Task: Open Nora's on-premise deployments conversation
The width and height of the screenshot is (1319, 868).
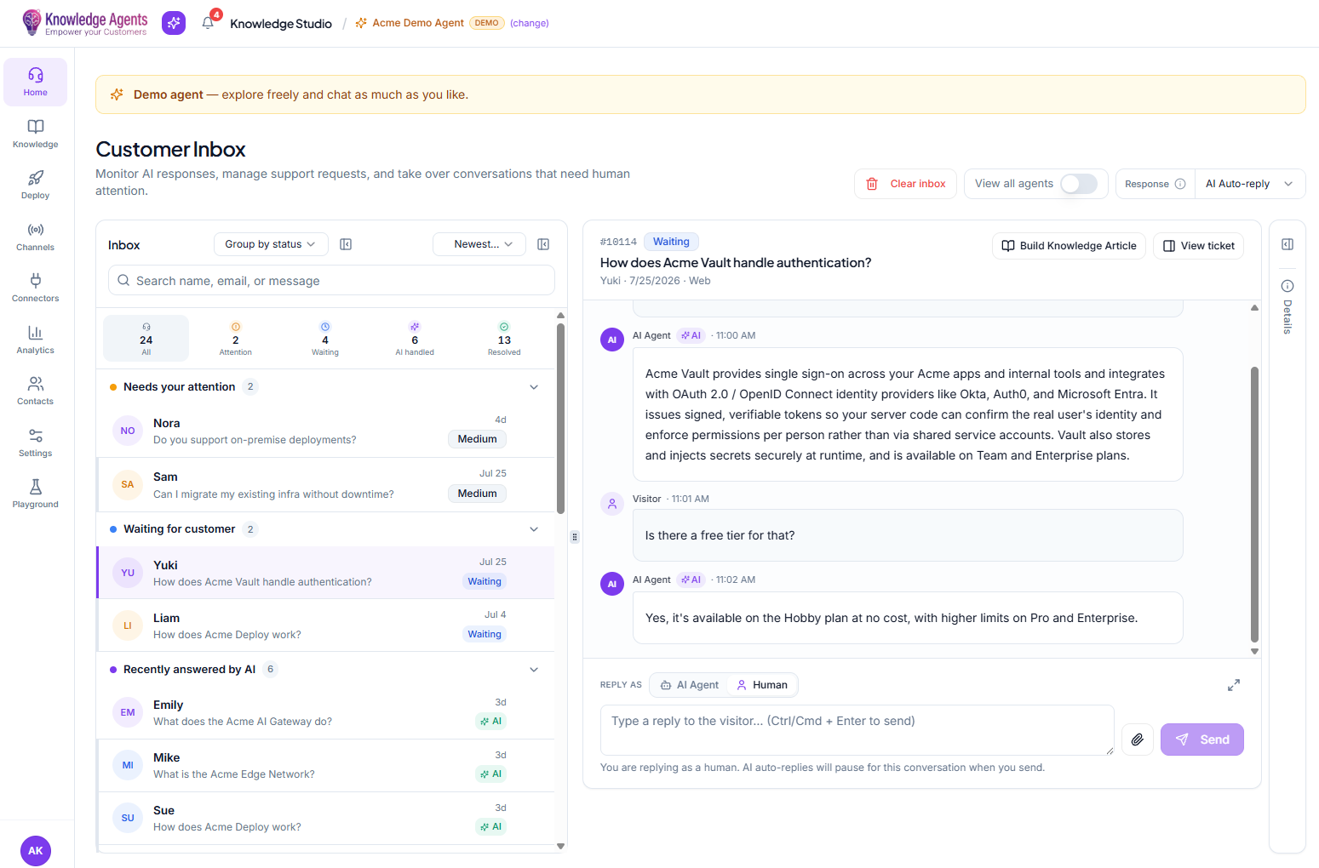Action: [325, 431]
